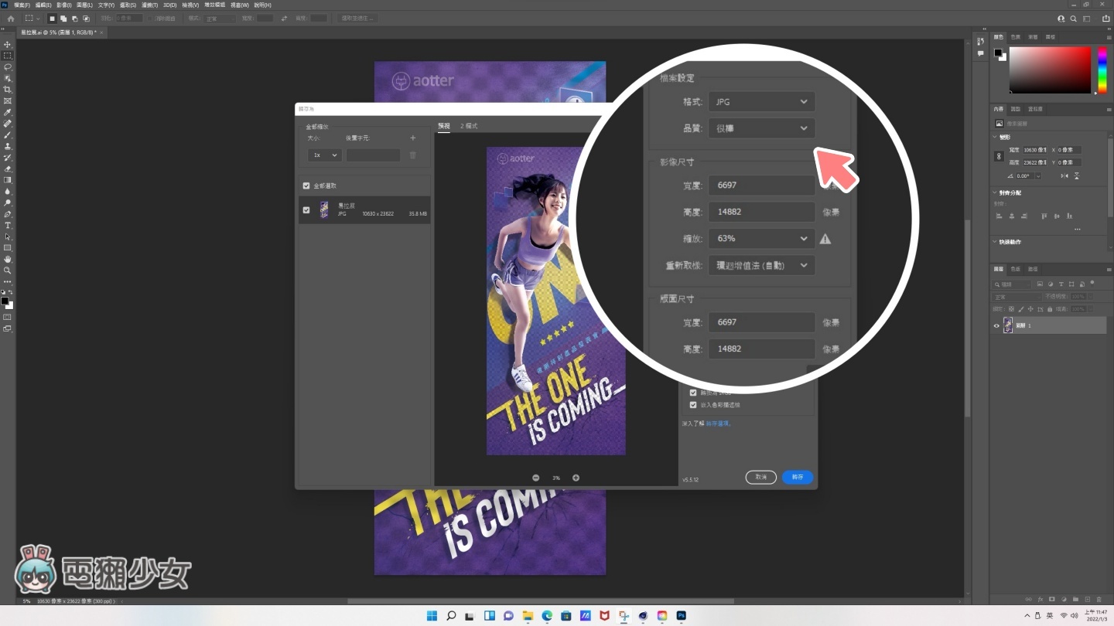
Task: Select the Crop tool
Action: click(8, 90)
